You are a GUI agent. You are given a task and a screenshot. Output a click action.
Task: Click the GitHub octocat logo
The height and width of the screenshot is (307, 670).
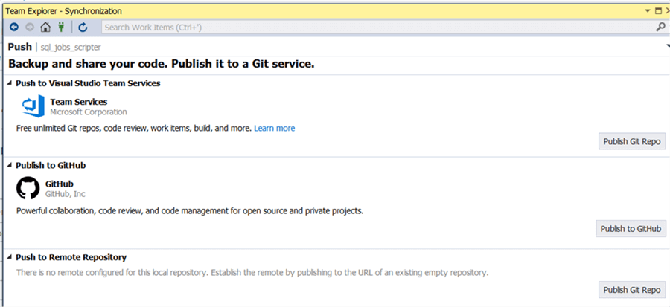[x=28, y=189]
